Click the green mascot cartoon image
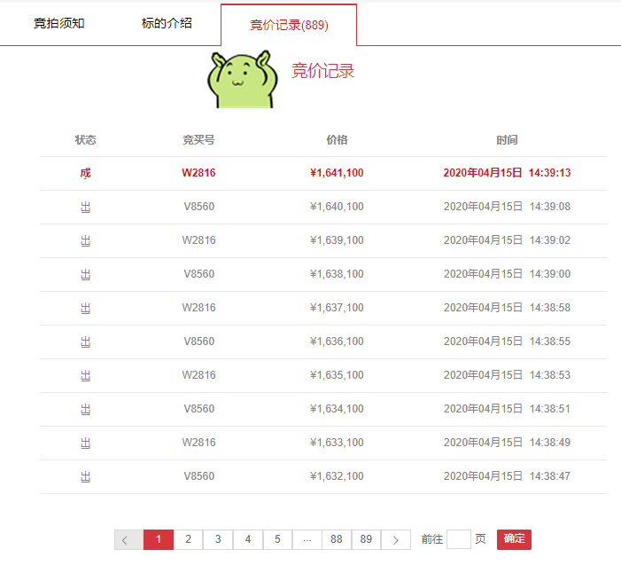The image size is (621, 573). (243, 79)
